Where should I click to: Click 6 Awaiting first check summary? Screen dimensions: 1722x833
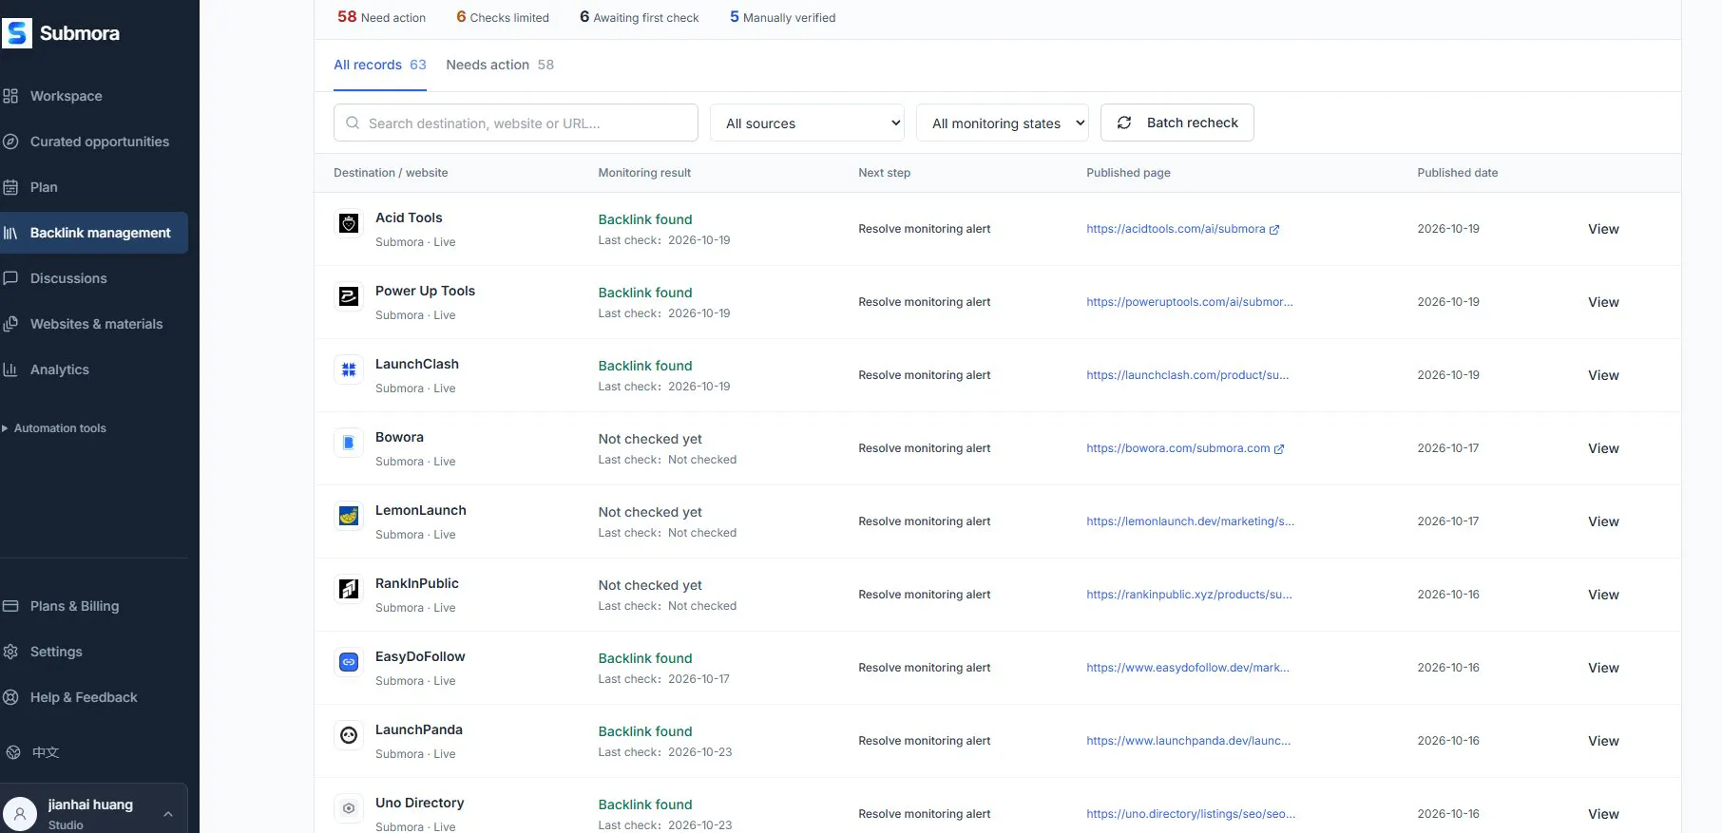pos(640,17)
